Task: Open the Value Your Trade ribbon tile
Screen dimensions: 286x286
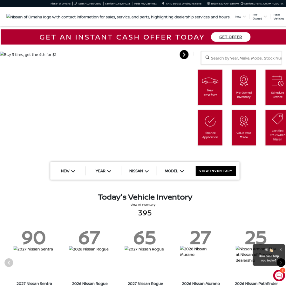Action: pyautogui.click(x=244, y=127)
